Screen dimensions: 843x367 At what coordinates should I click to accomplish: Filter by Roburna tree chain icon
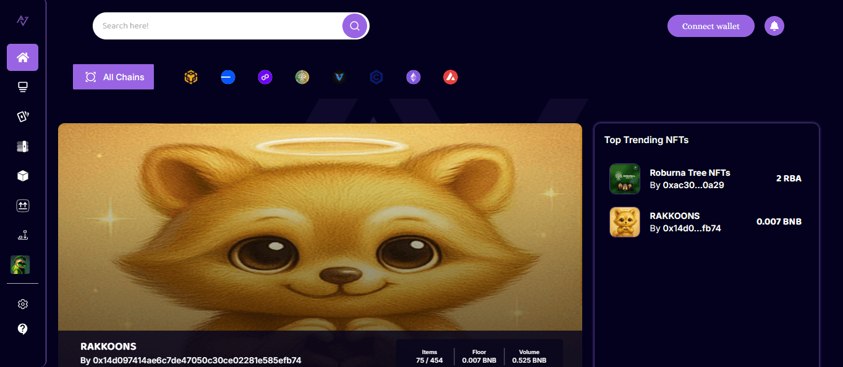click(x=302, y=77)
